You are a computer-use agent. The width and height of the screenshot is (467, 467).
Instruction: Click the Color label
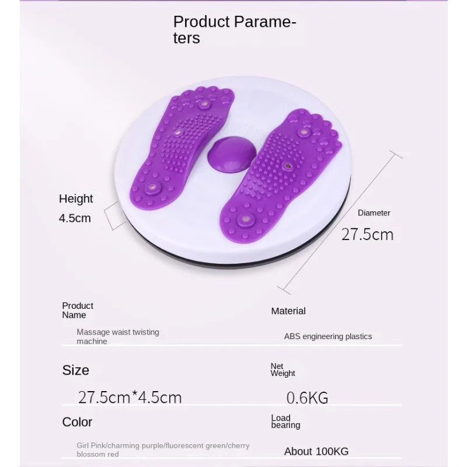tap(77, 422)
